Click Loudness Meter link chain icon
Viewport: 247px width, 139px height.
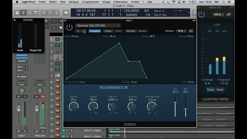[x=228, y=15]
